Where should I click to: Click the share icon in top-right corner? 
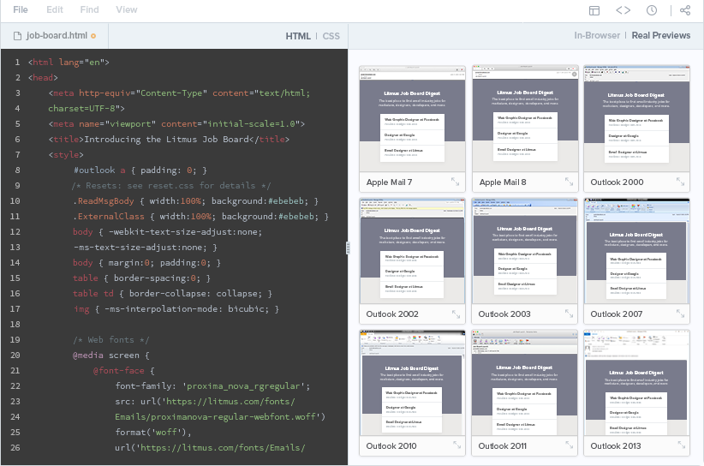[685, 10]
